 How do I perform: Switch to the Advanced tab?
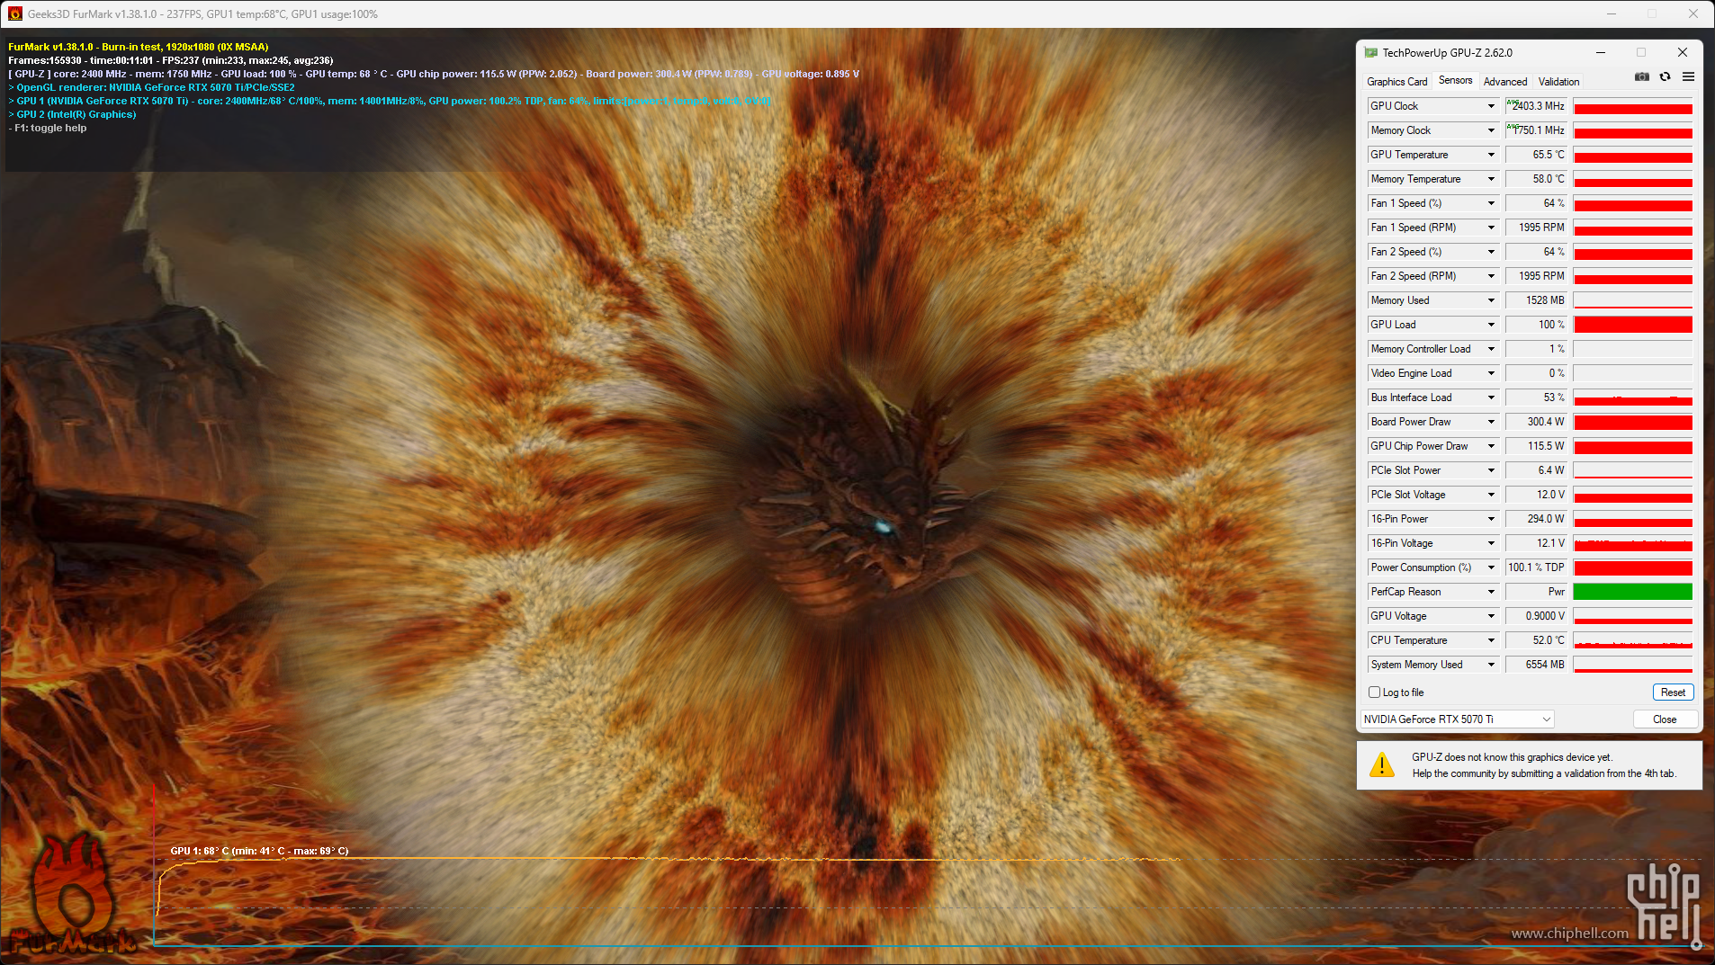coord(1504,82)
